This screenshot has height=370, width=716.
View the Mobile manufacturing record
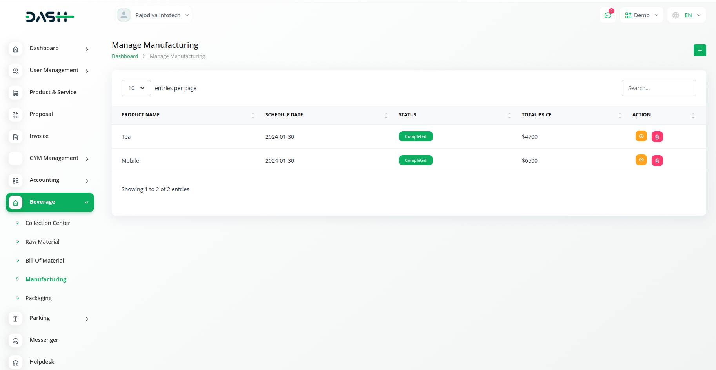(x=641, y=160)
